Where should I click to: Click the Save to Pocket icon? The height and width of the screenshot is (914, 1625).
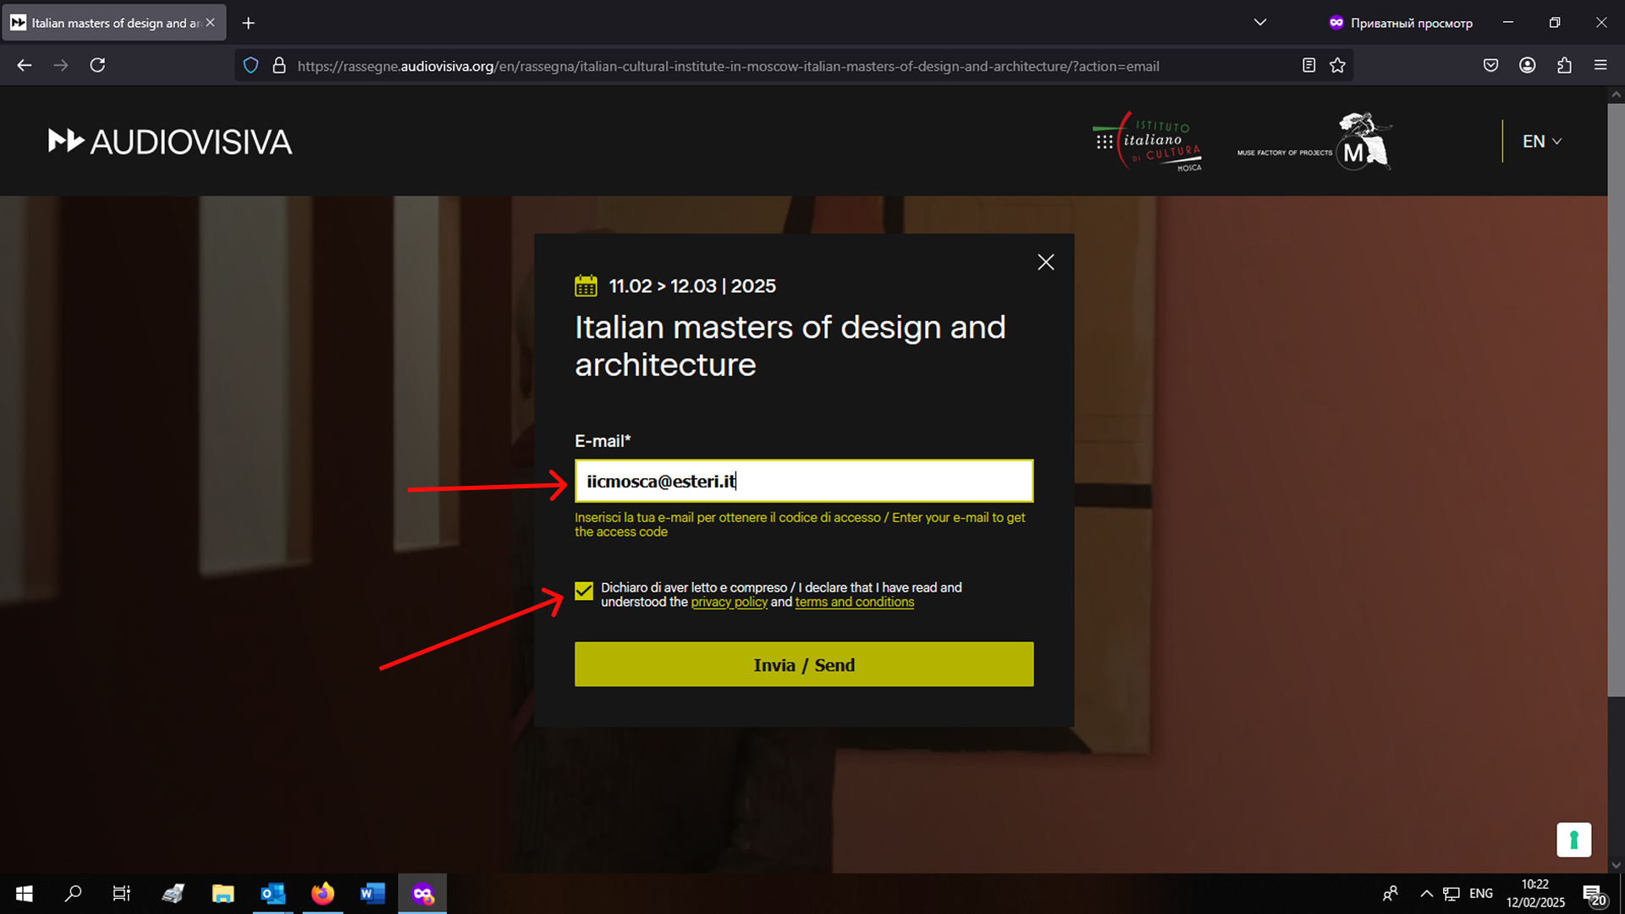coord(1490,65)
